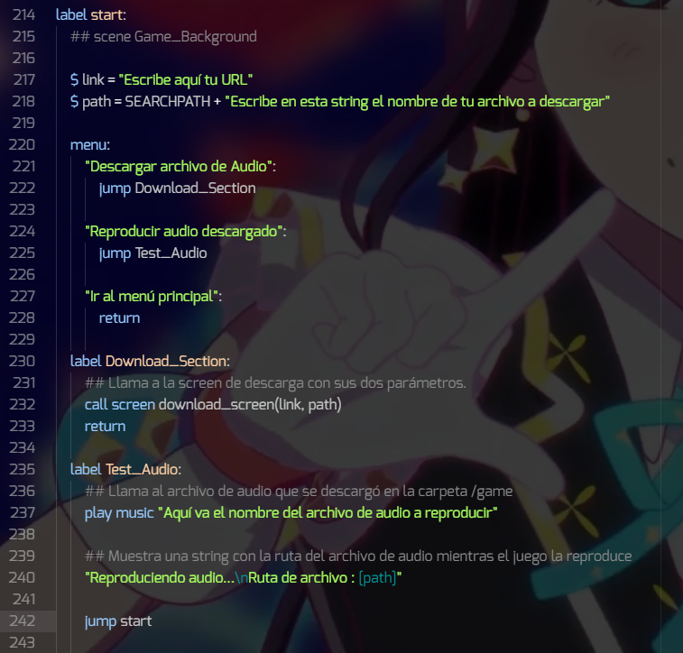Place cursor on the 'label start:' line
The width and height of the screenshot is (683, 653).
pyautogui.click(x=91, y=14)
